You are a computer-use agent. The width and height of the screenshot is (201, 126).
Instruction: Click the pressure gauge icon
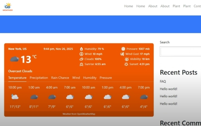[x=123, y=49]
